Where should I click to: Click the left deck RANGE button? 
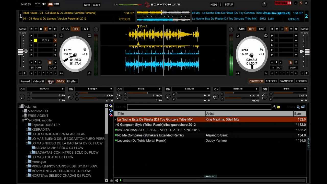point(22,29)
